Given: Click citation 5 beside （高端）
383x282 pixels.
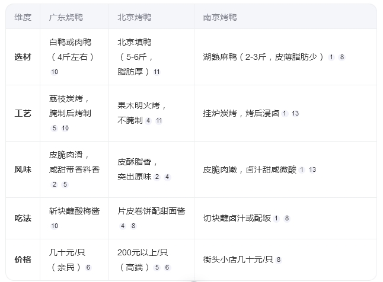Looking at the screenshot, I should (x=157, y=267).
